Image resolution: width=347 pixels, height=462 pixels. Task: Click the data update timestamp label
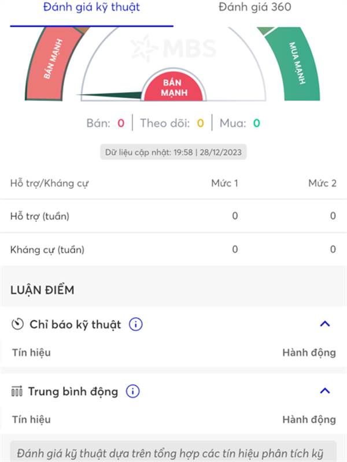click(x=173, y=152)
